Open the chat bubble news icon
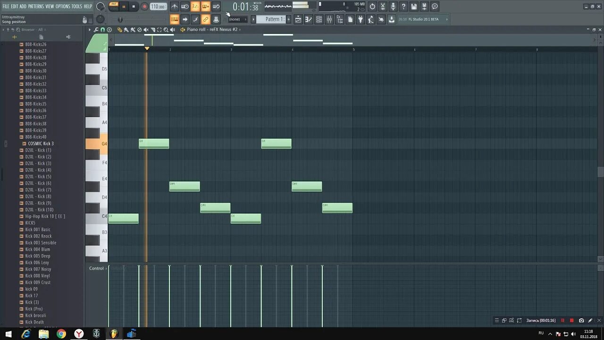Viewport: 604px width, 340px height. tap(435, 7)
